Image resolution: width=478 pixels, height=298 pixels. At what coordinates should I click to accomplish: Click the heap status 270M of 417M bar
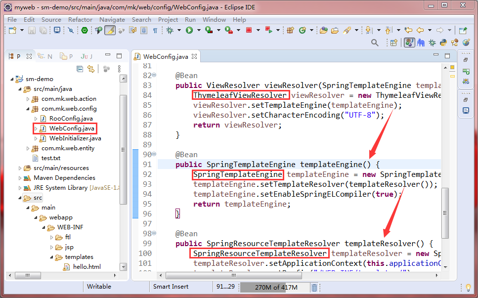(x=275, y=287)
